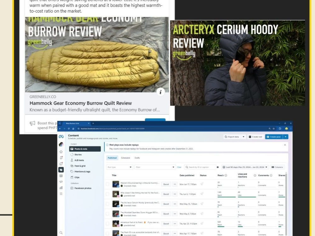Bookmark the page with the star icon

[x=274, y=129]
